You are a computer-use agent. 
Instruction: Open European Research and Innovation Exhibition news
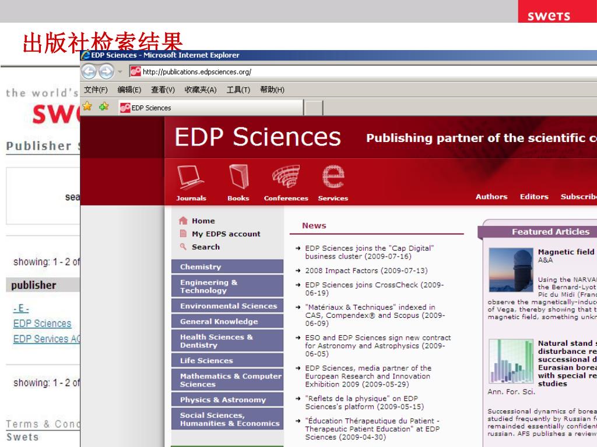point(368,376)
